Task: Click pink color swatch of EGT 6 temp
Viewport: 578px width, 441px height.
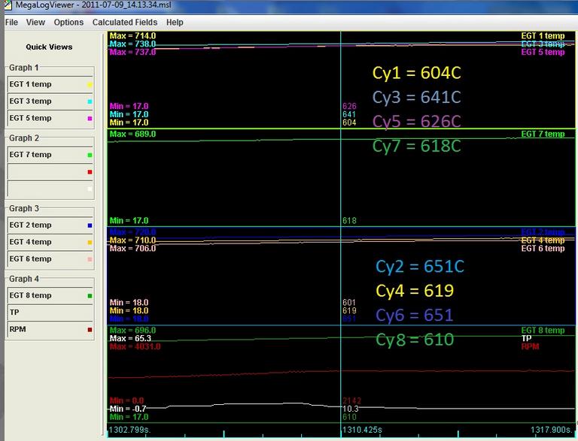Action: [x=90, y=259]
